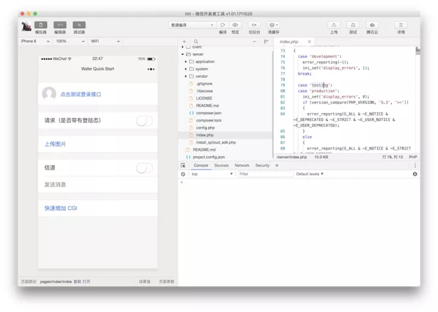Expand the application folder

[186, 61]
